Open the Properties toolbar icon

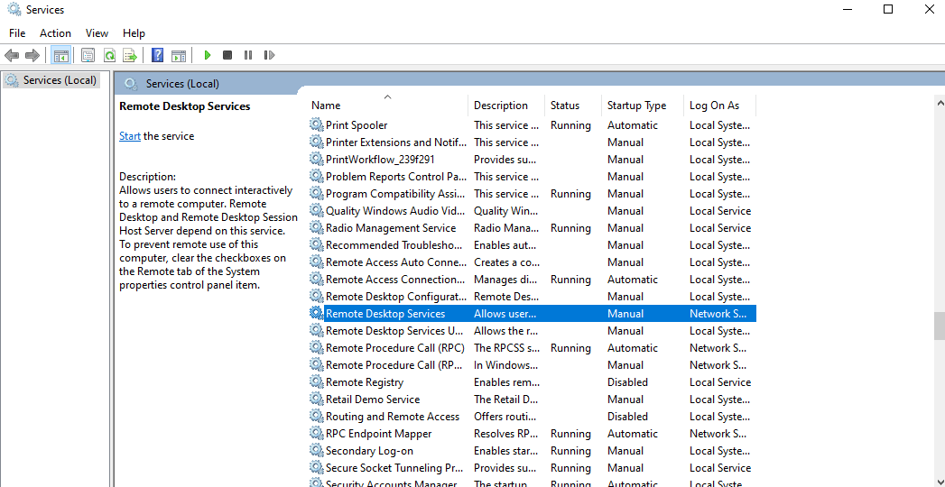pyautogui.click(x=88, y=56)
